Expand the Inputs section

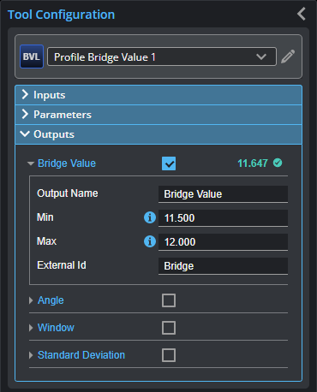point(158,95)
